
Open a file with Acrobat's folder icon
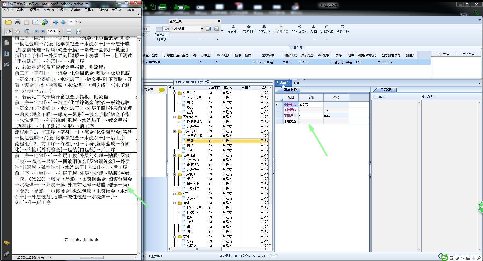coord(8,22)
